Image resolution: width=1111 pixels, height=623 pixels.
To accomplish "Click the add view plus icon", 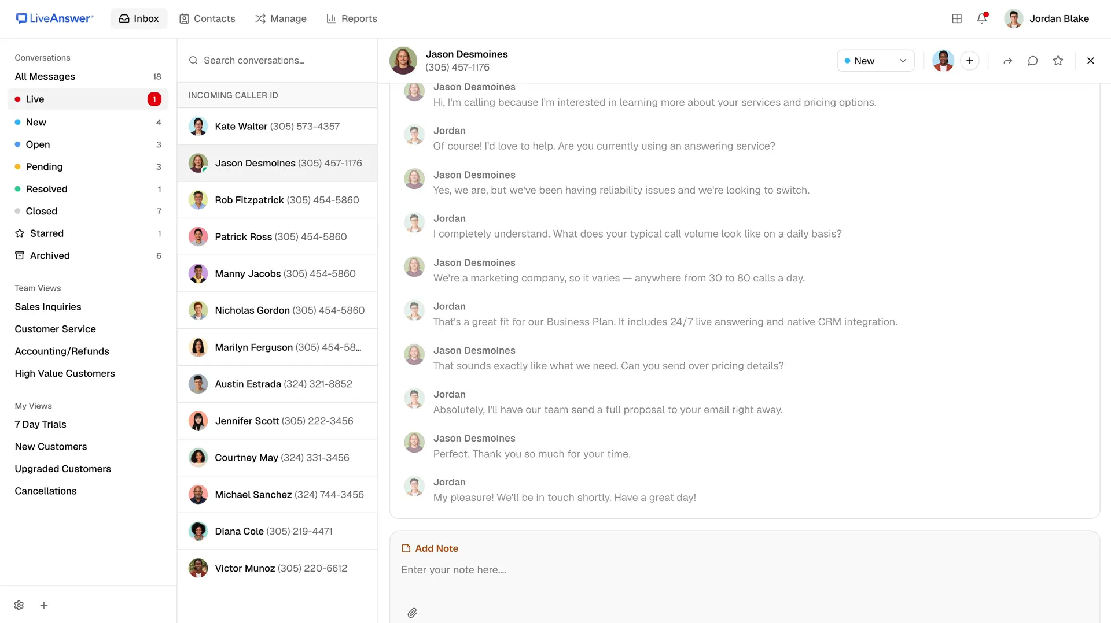I will (x=44, y=605).
